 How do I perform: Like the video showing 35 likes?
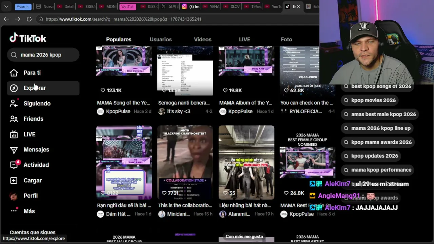(x=225, y=193)
